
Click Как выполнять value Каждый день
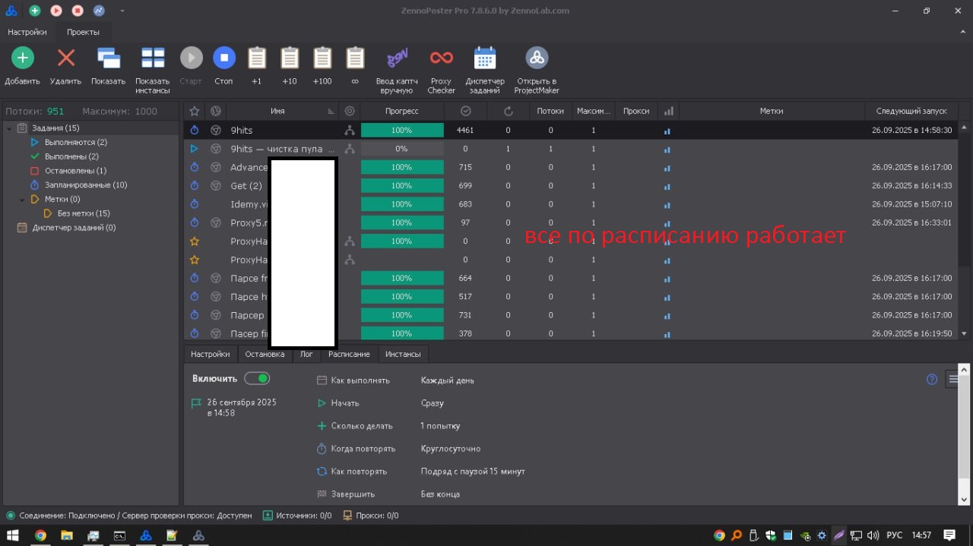click(x=448, y=380)
